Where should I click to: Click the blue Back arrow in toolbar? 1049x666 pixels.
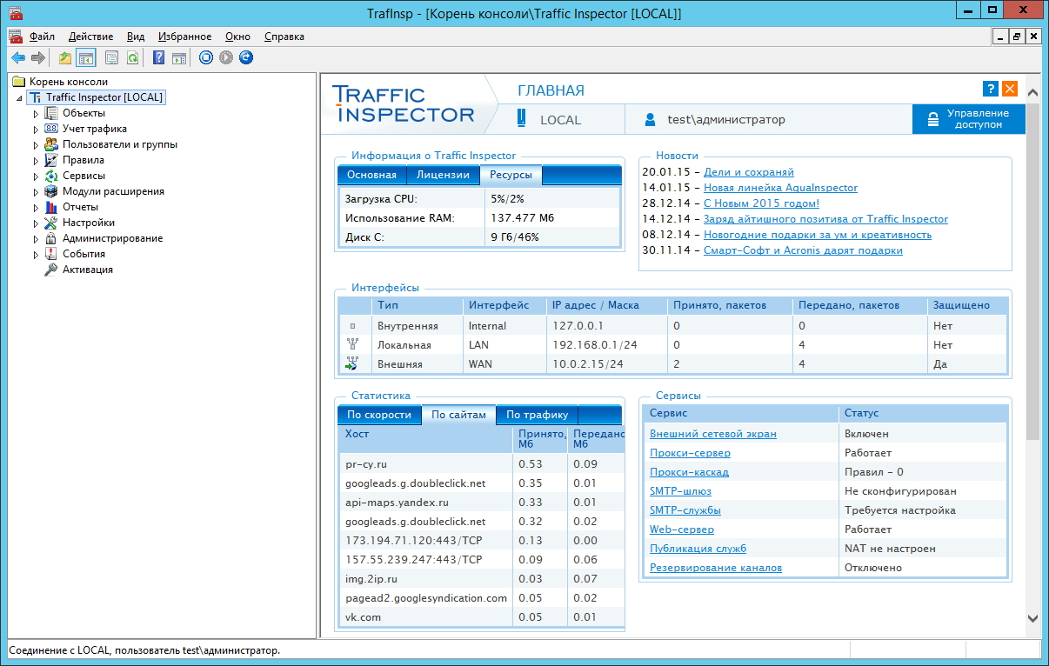pos(17,58)
